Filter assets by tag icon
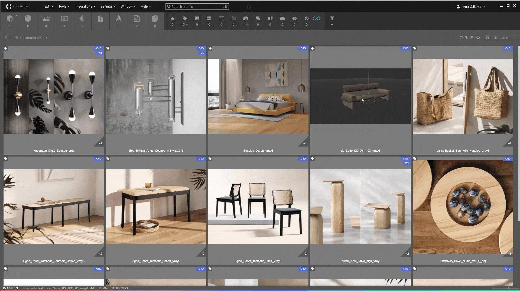The image size is (520, 292). 185,18
